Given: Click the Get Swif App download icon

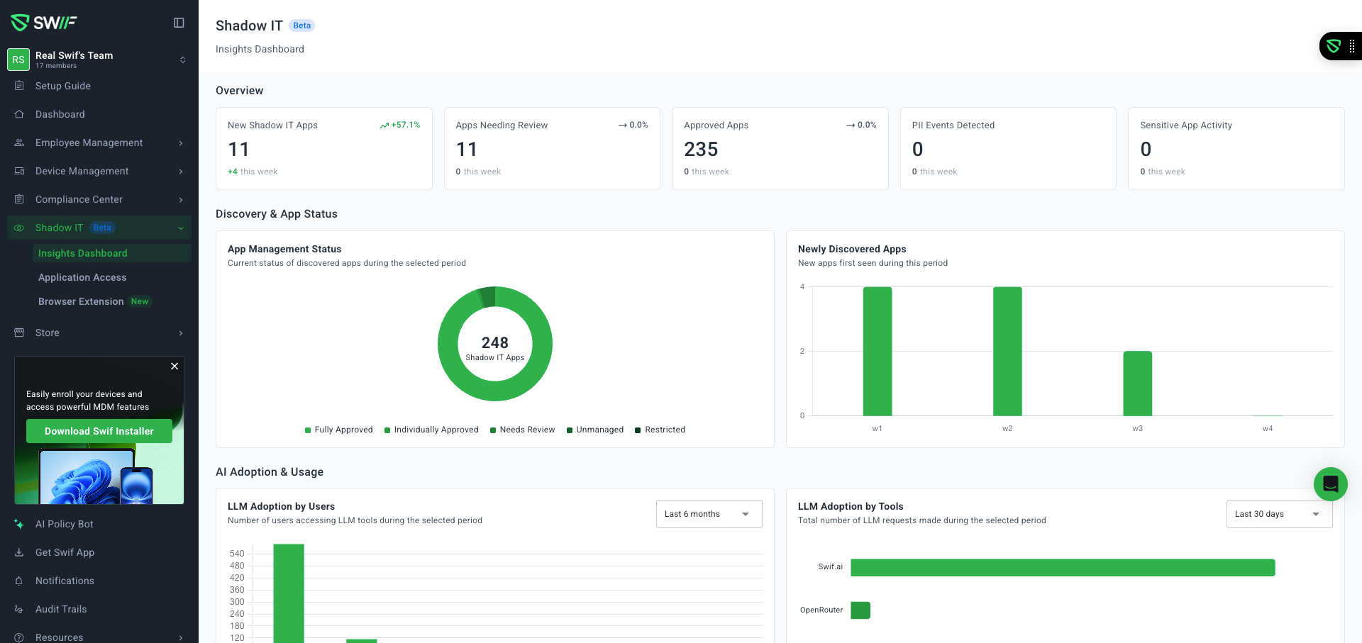Looking at the screenshot, I should (x=19, y=552).
